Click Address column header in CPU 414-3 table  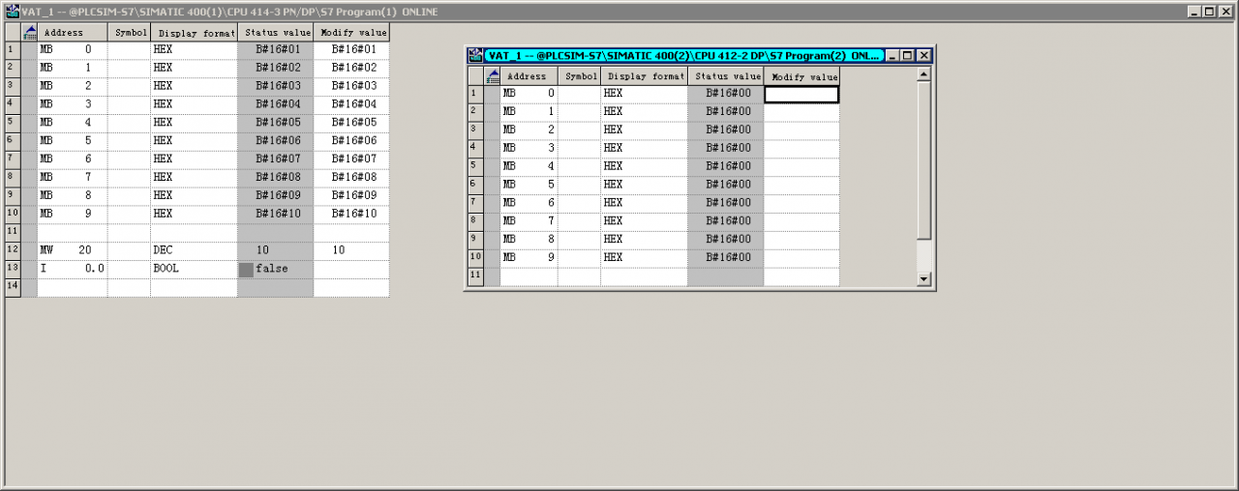(73, 33)
